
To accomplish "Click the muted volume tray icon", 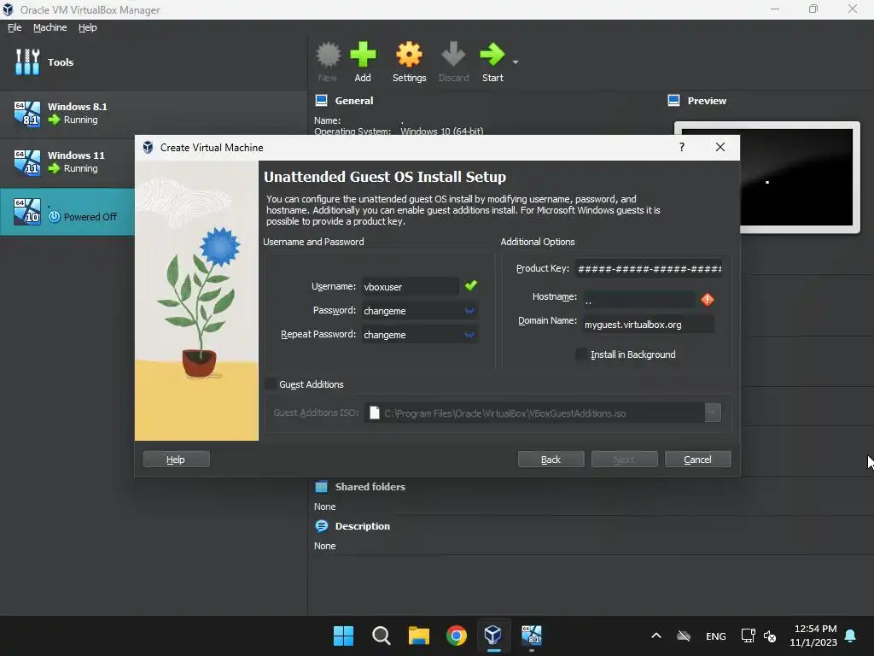I will click(x=770, y=635).
